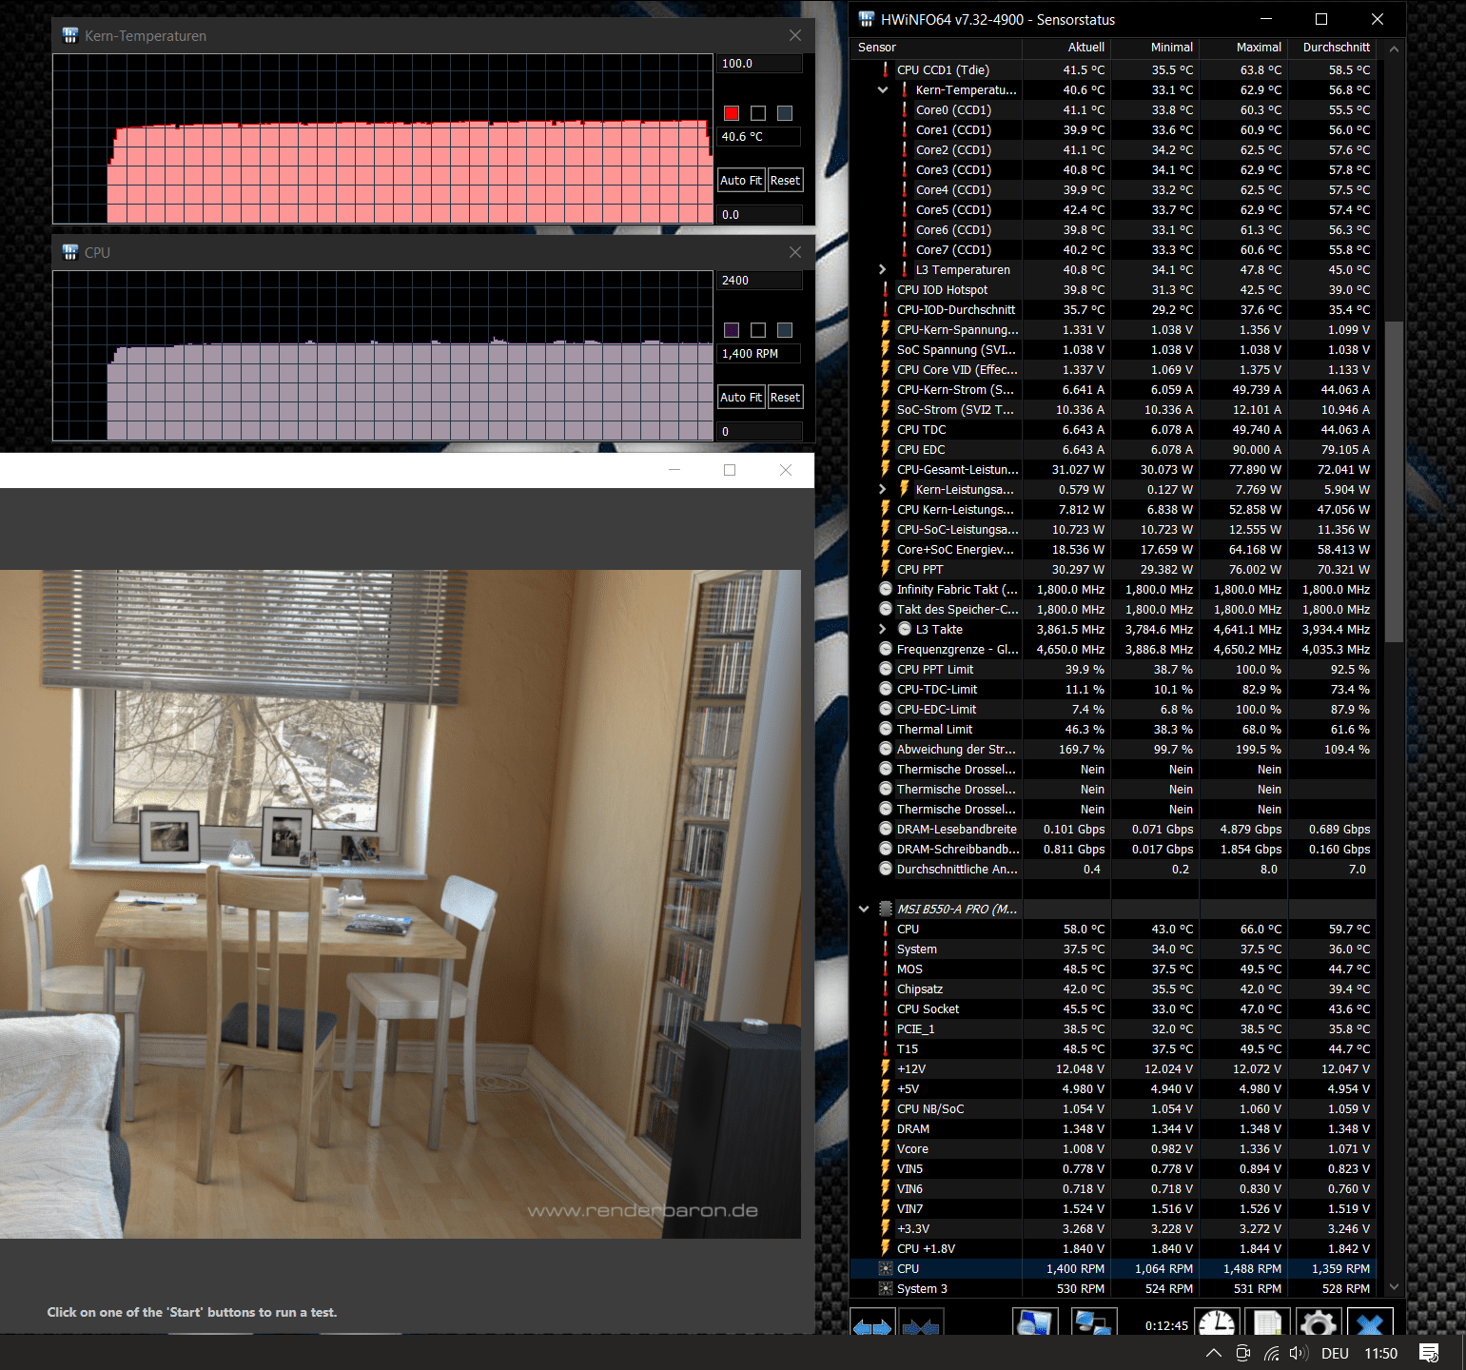The height and width of the screenshot is (1370, 1466).
Task: Pick purple graph color in CPU window
Action: 732,330
